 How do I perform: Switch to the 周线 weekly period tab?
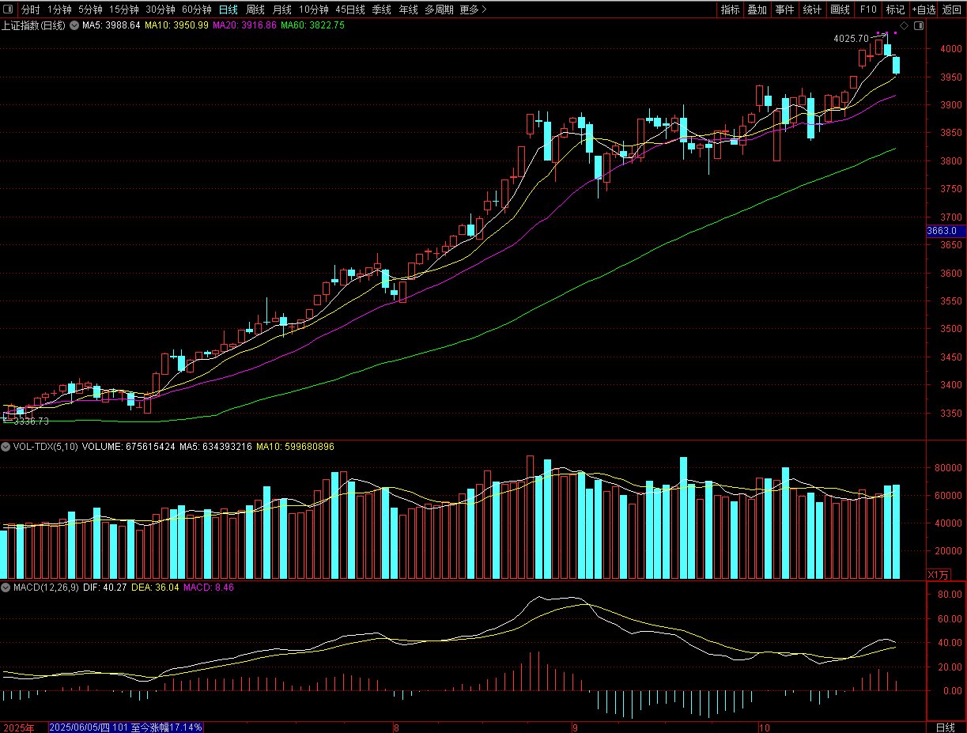[255, 9]
